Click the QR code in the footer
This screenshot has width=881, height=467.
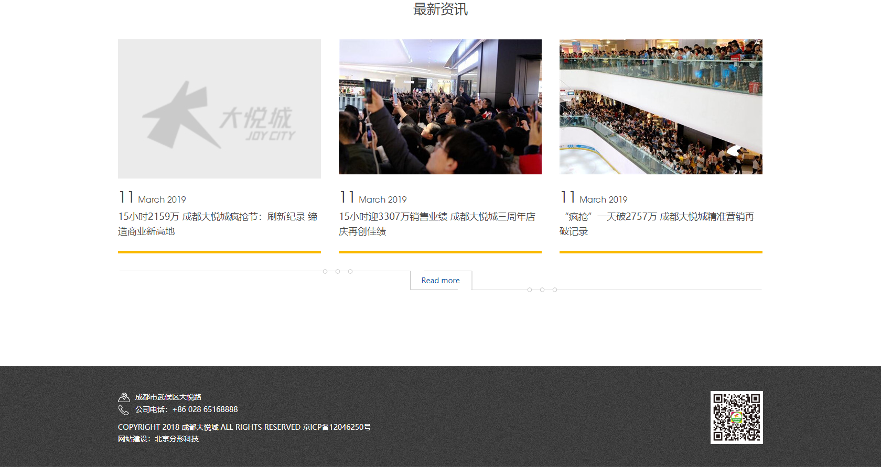[x=736, y=417]
